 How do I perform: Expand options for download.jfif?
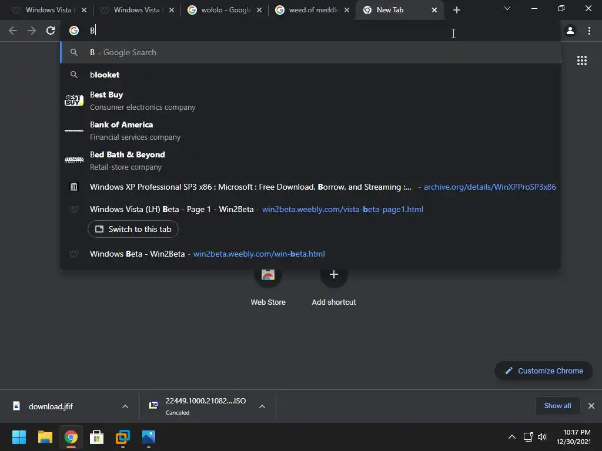pos(125,406)
